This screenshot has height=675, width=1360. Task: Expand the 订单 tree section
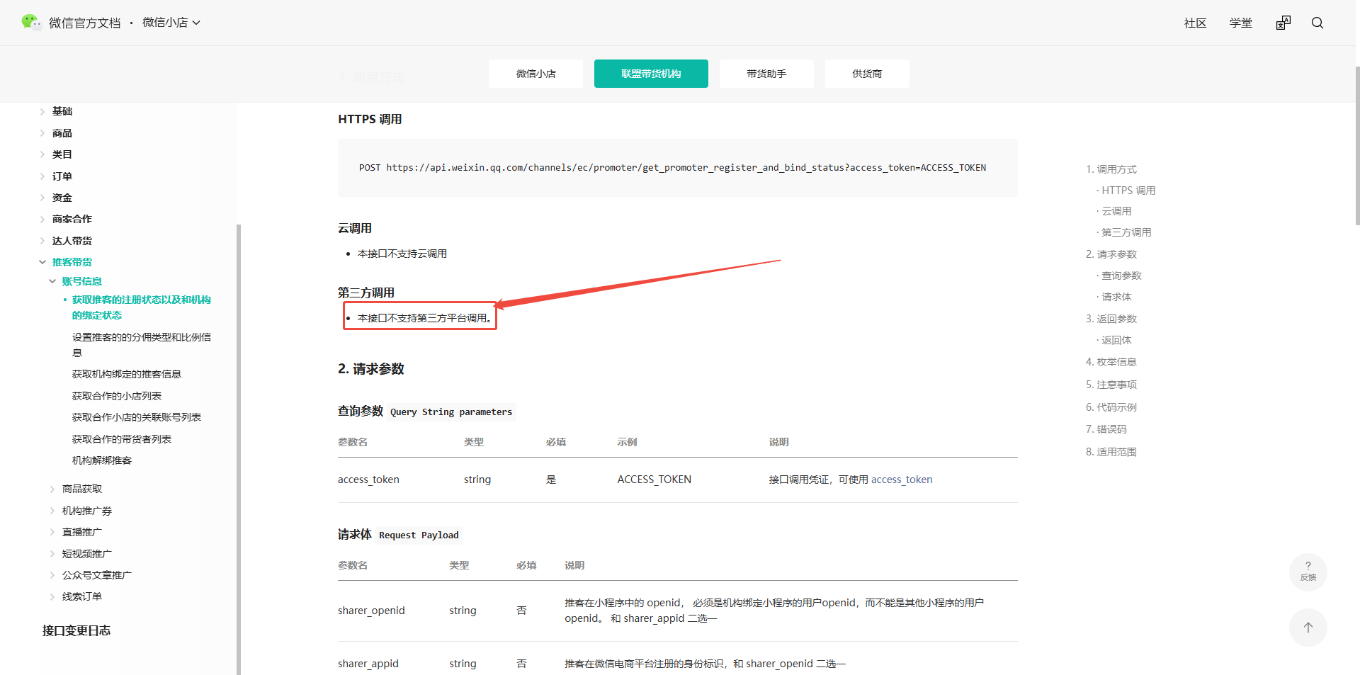tap(42, 176)
